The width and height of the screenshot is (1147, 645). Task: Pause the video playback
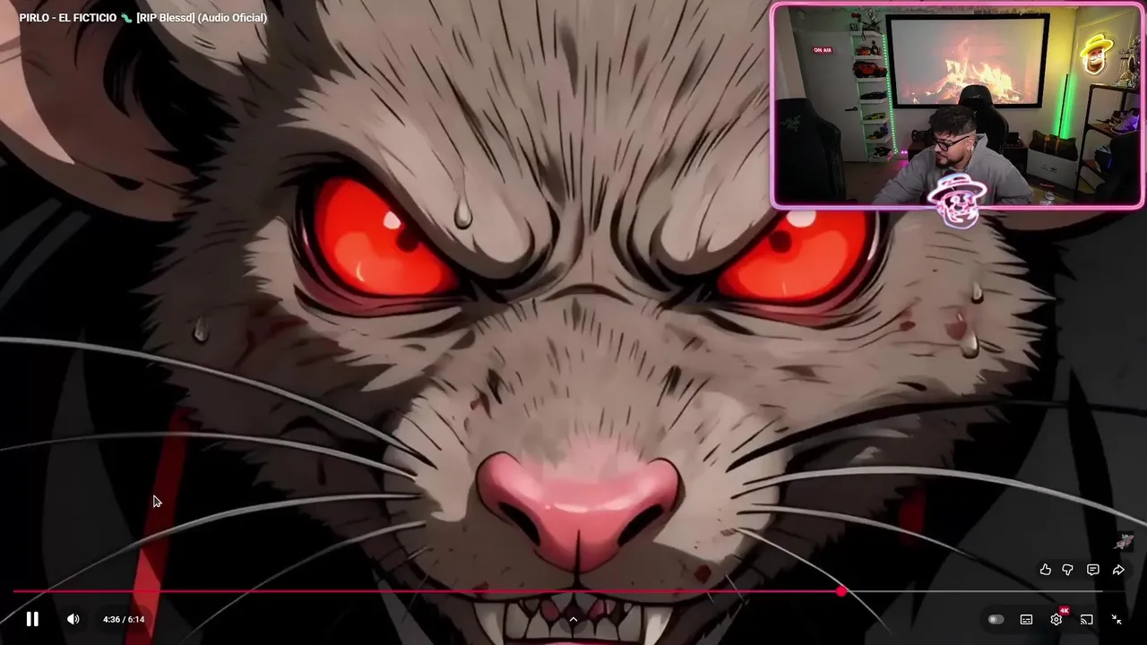[x=32, y=619]
